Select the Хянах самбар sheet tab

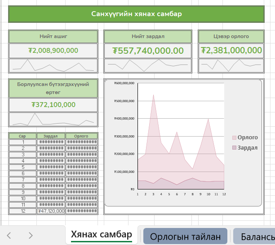[x=102, y=235]
